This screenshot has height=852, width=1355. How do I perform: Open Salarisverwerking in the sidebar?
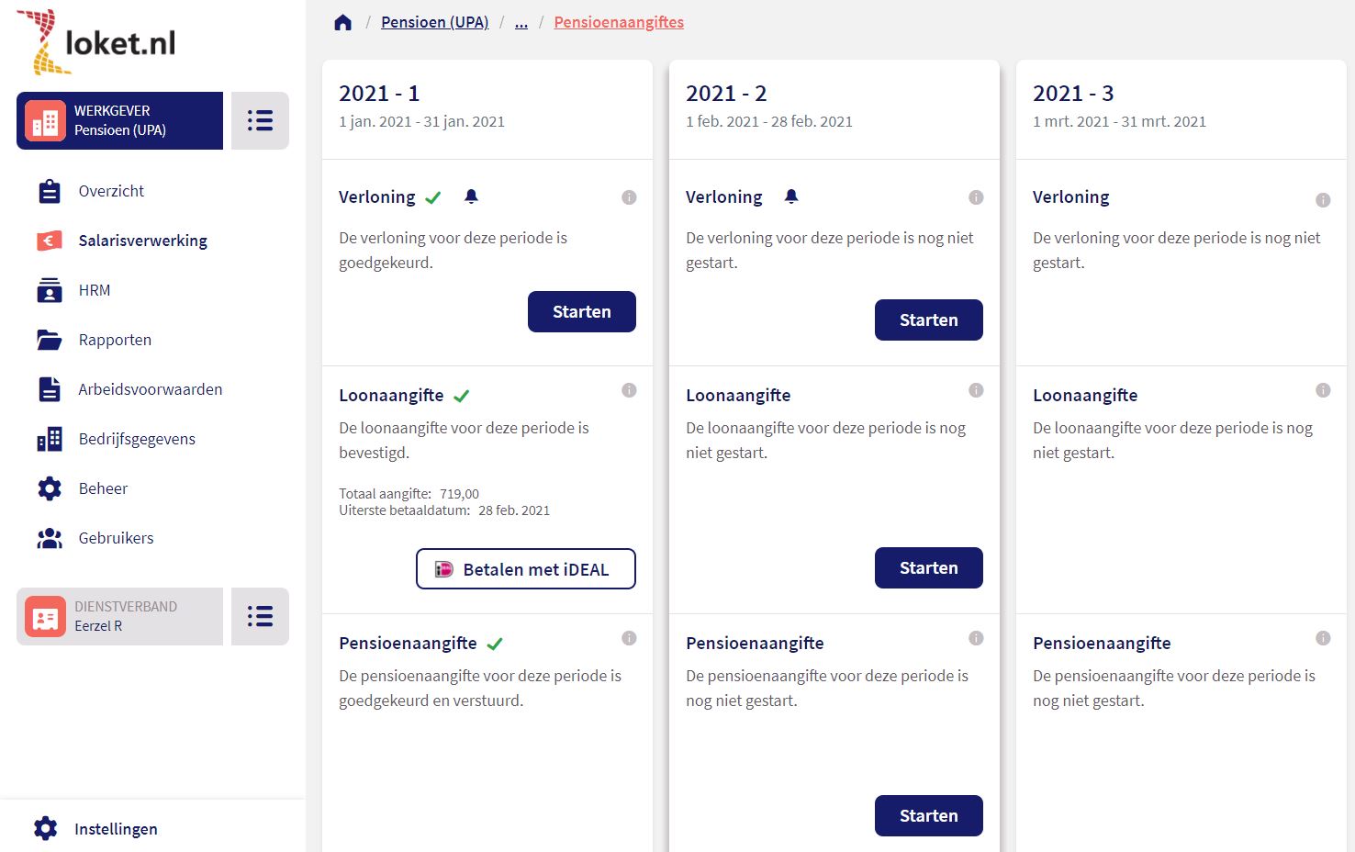[x=142, y=241]
